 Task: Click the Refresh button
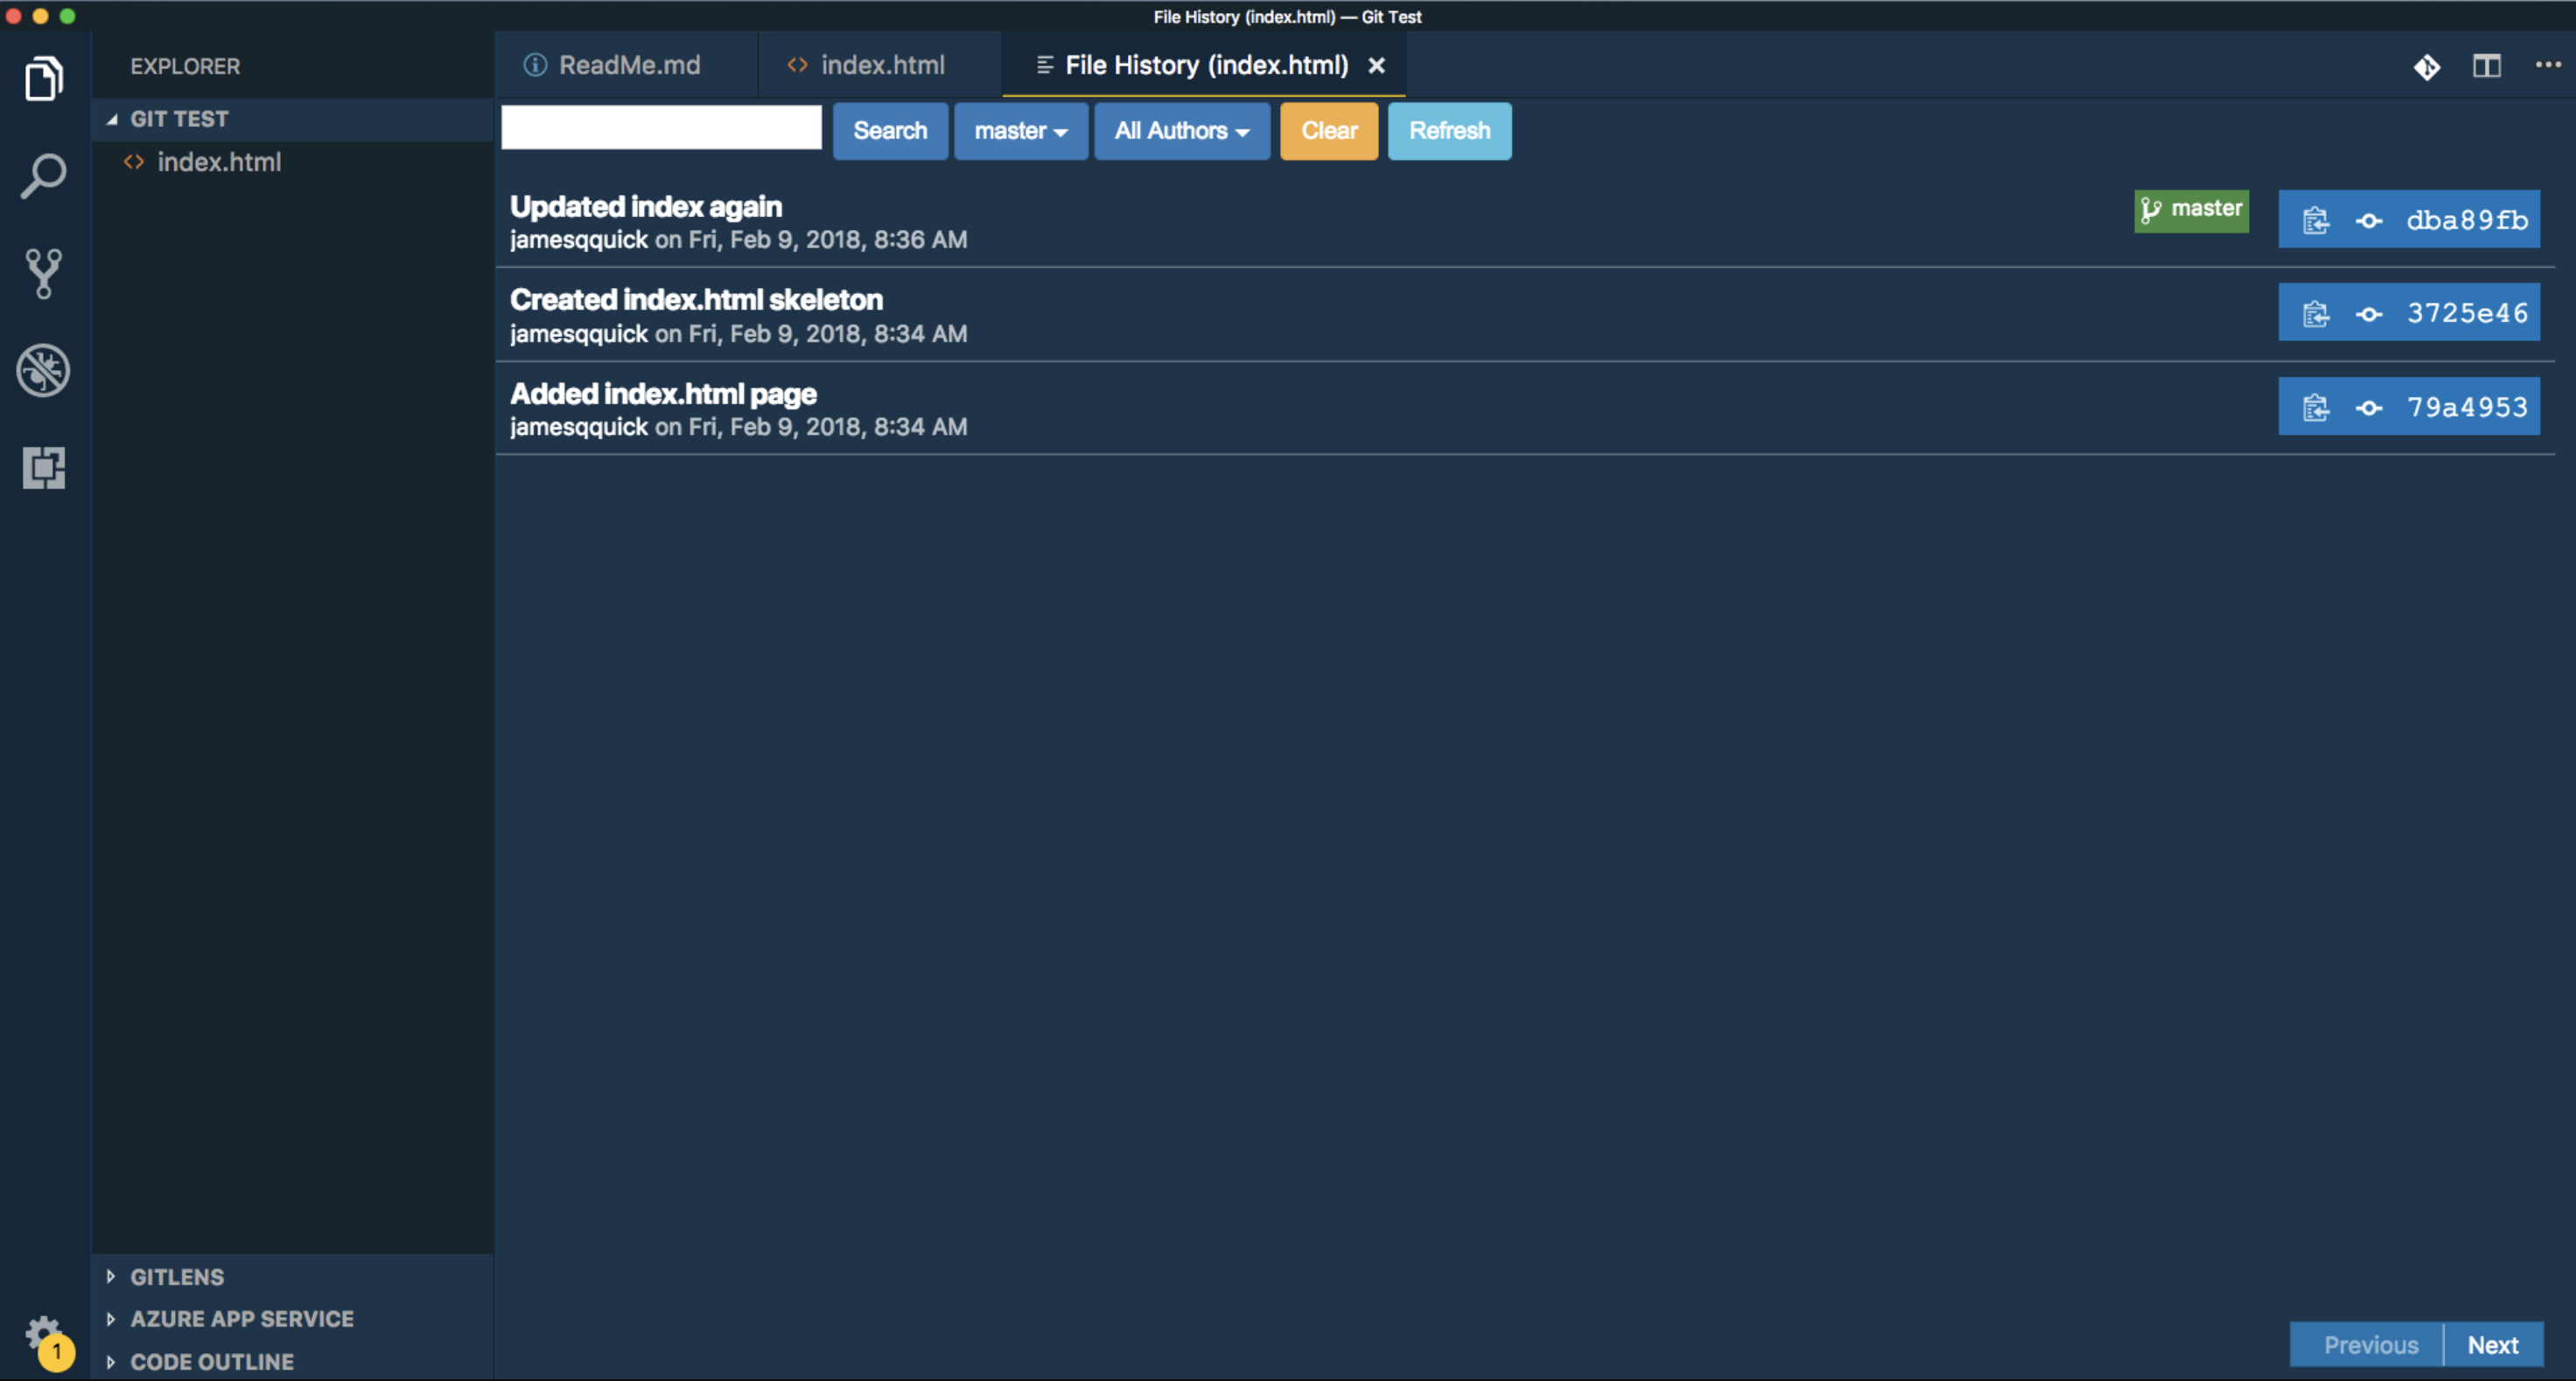1448,130
